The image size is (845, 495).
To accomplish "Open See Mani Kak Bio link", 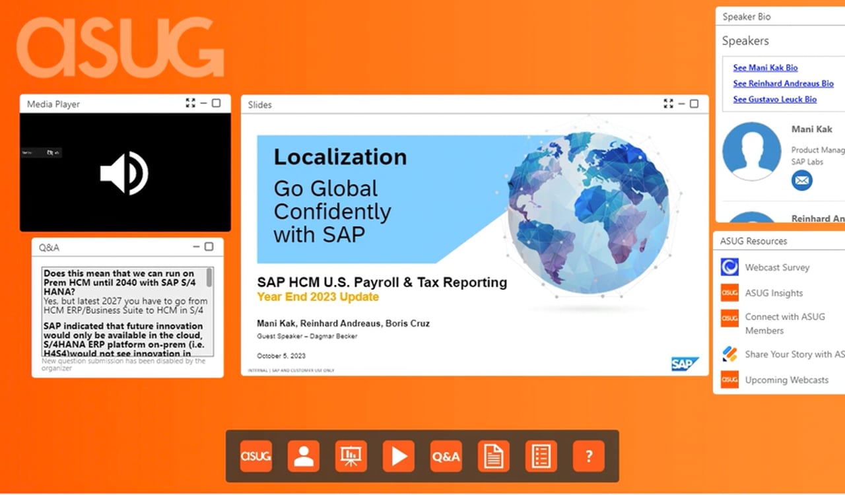I will click(x=765, y=67).
